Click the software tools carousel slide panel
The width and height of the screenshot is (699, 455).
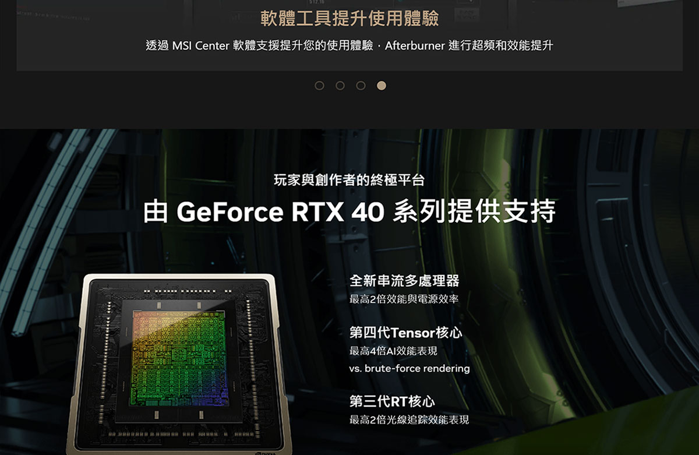pyautogui.click(x=349, y=36)
